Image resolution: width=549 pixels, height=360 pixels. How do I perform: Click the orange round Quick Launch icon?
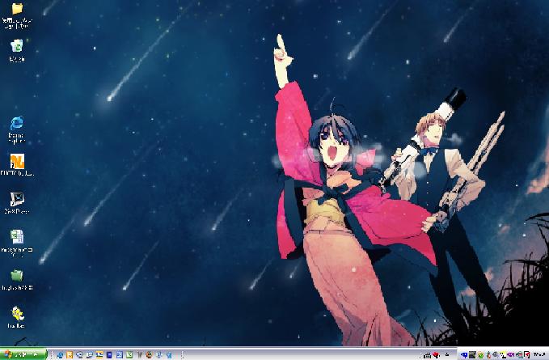(150, 355)
